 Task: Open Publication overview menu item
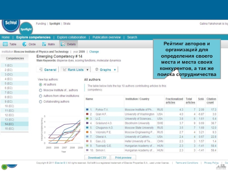(x=106, y=37)
